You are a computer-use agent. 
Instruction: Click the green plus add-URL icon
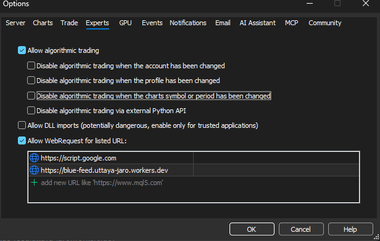34,183
